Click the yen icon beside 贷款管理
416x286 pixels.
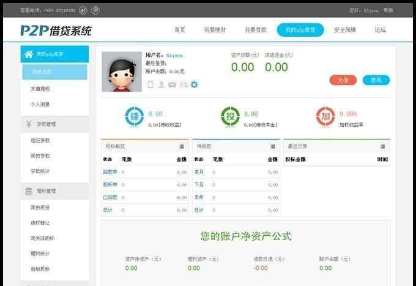pos(29,124)
